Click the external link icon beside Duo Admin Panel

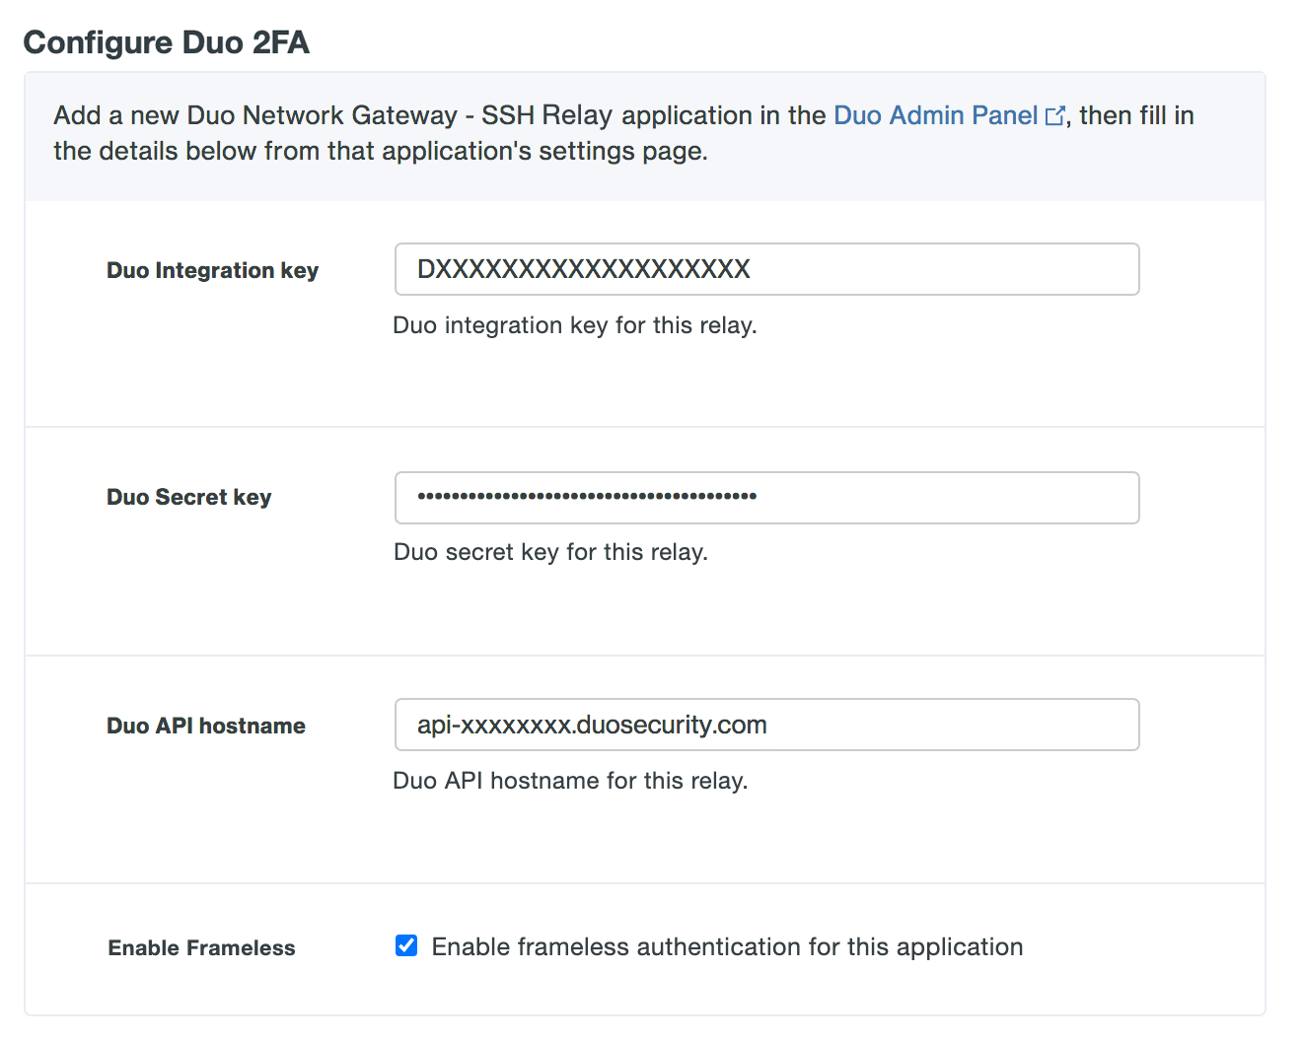[x=1055, y=115]
